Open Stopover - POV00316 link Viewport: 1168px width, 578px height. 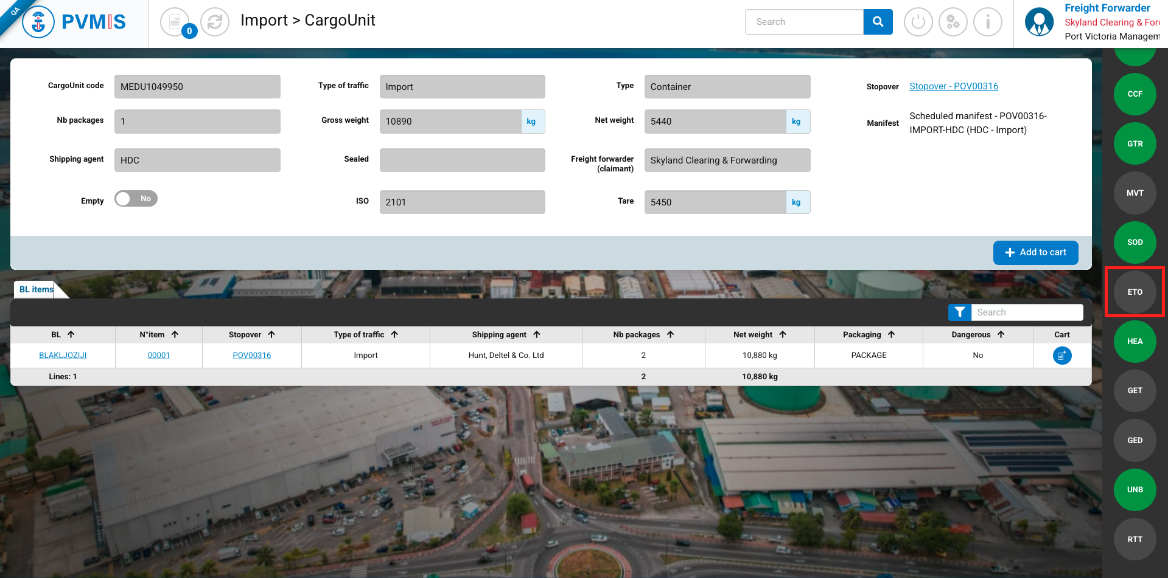point(953,86)
